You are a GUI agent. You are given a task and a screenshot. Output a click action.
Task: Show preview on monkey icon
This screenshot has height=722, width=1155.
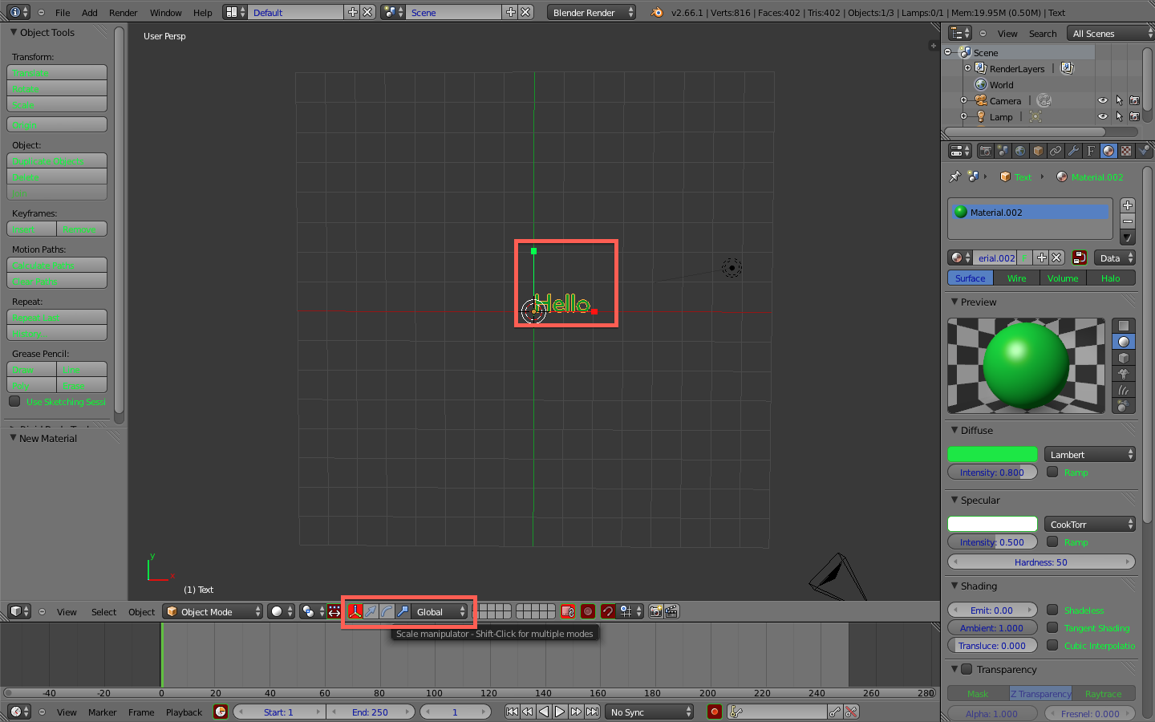(1124, 374)
